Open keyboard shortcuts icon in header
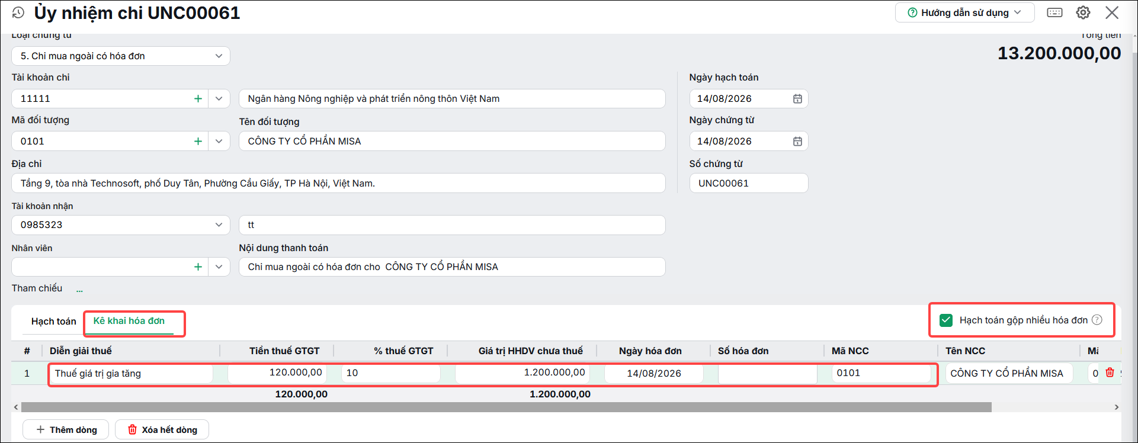 pyautogui.click(x=1054, y=12)
